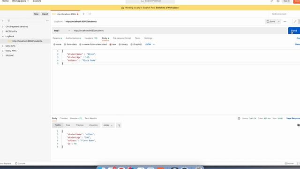Click the globe network icon beside Status
The image size is (300, 169).
[239, 118]
